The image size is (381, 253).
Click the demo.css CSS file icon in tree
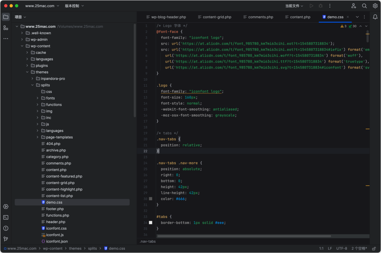(43, 202)
